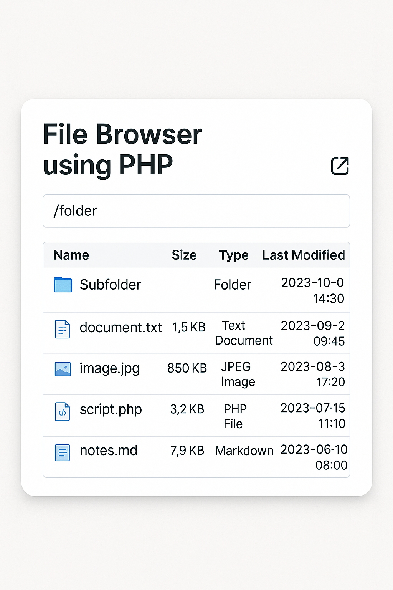The width and height of the screenshot is (393, 590).
Task: Click the Markdown type cell
Action: [244, 451]
